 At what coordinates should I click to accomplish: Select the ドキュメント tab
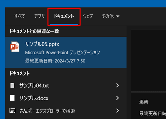click(64, 16)
